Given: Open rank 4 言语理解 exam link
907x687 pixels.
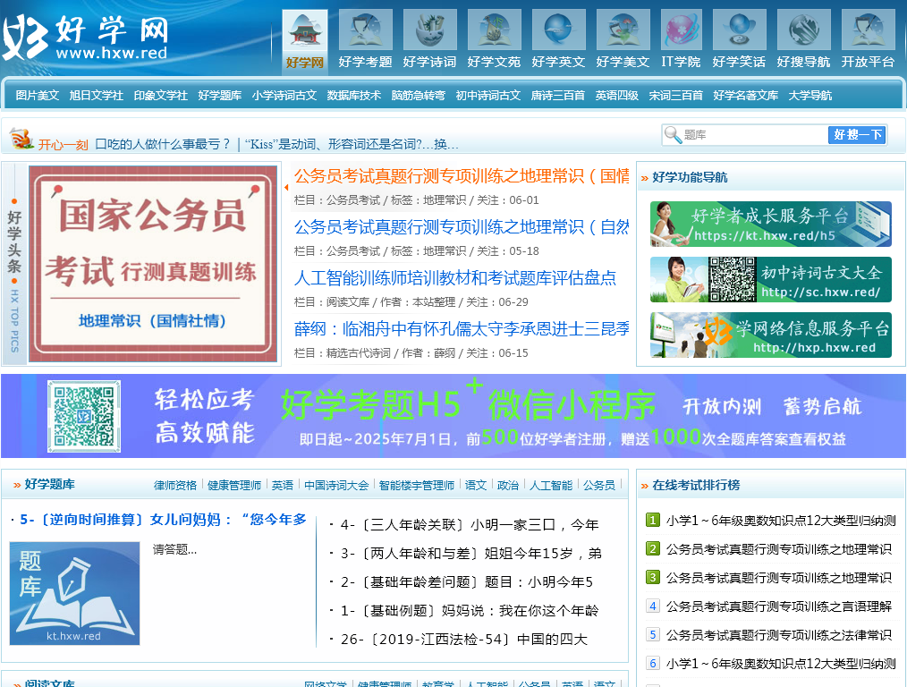Looking at the screenshot, I should [x=778, y=606].
